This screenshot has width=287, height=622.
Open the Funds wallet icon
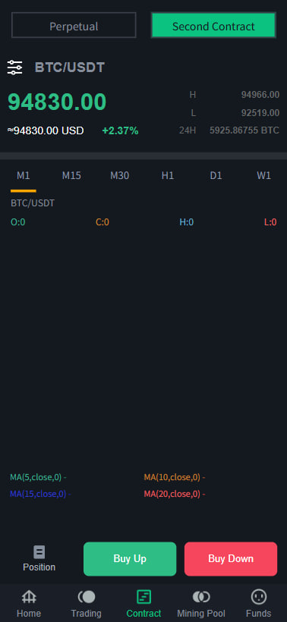[x=258, y=597]
